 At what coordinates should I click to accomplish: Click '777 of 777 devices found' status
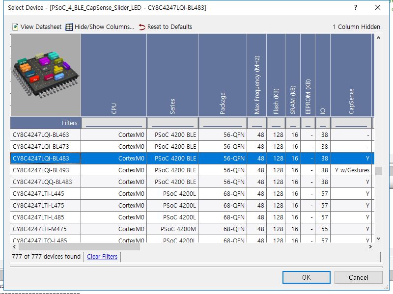pyautogui.click(x=46, y=256)
